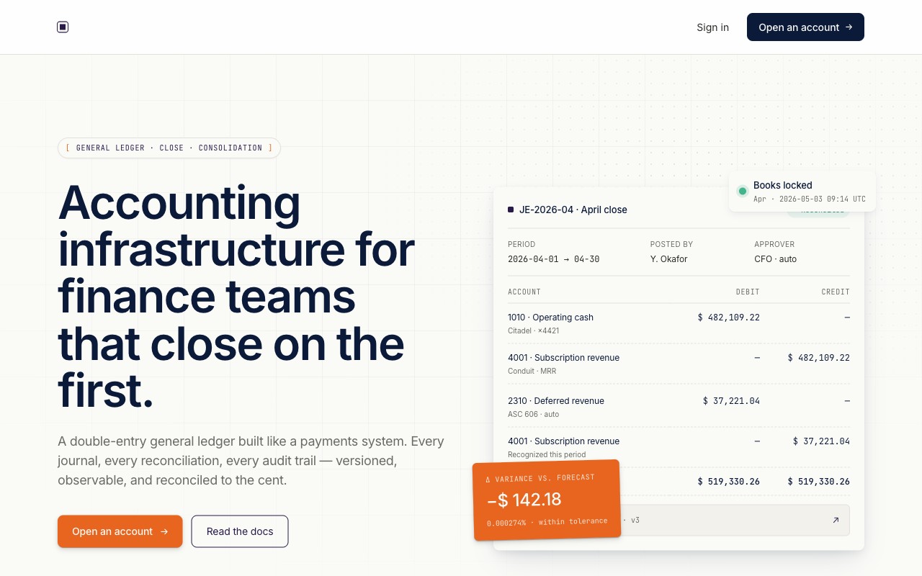The height and width of the screenshot is (576, 922).
Task: Open the Sign in link
Action: (712, 27)
